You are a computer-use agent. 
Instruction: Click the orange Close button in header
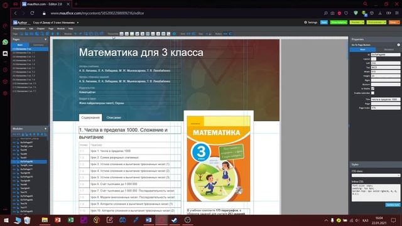click(394, 23)
